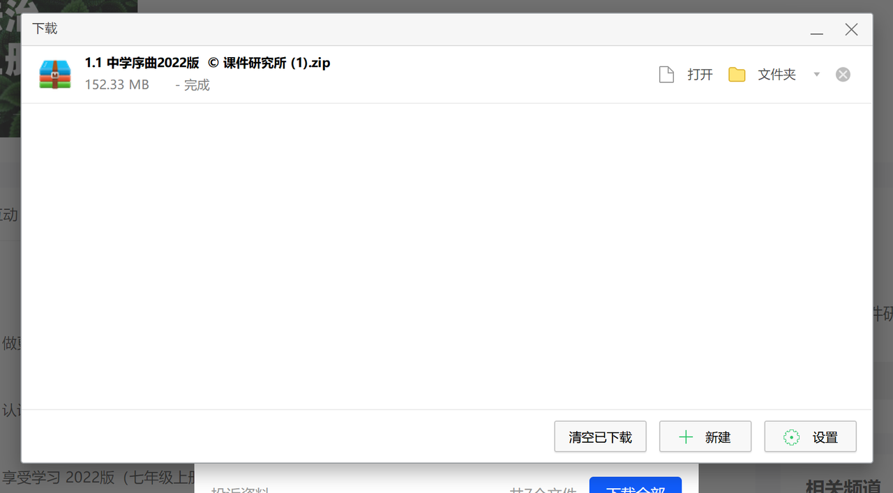This screenshot has width=893, height=493.
Task: Click the minimize icon of the 下载 dialog
Action: [x=816, y=33]
